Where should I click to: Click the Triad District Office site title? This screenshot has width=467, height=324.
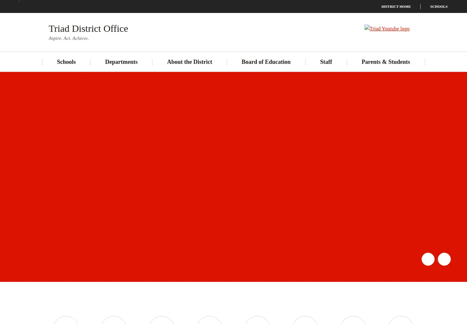[x=88, y=29]
